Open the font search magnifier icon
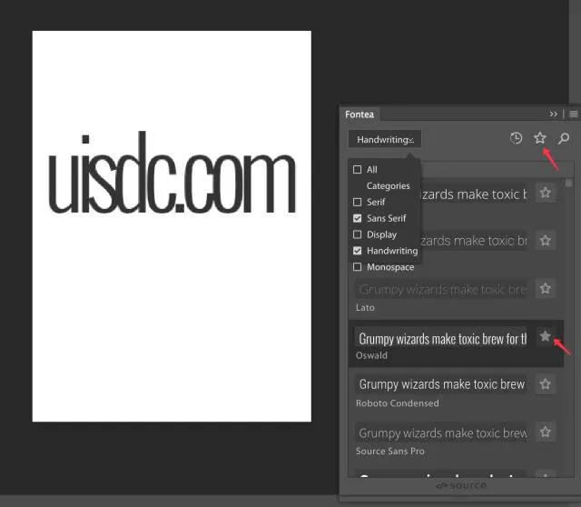The width and height of the screenshot is (581, 507). coord(564,138)
